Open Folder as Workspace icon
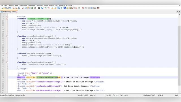Viewport: 181px width, 102px height. pos(76,8)
